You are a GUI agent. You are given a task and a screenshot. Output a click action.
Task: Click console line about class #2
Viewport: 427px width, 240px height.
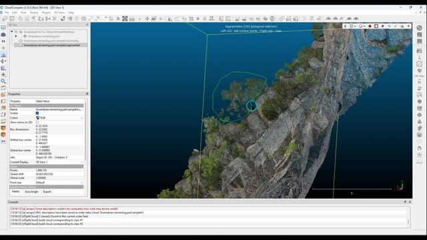coord(47,224)
